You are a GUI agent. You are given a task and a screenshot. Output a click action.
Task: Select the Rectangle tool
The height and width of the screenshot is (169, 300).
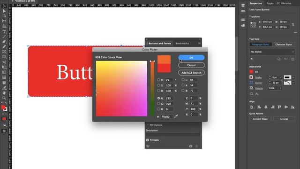[4, 57]
